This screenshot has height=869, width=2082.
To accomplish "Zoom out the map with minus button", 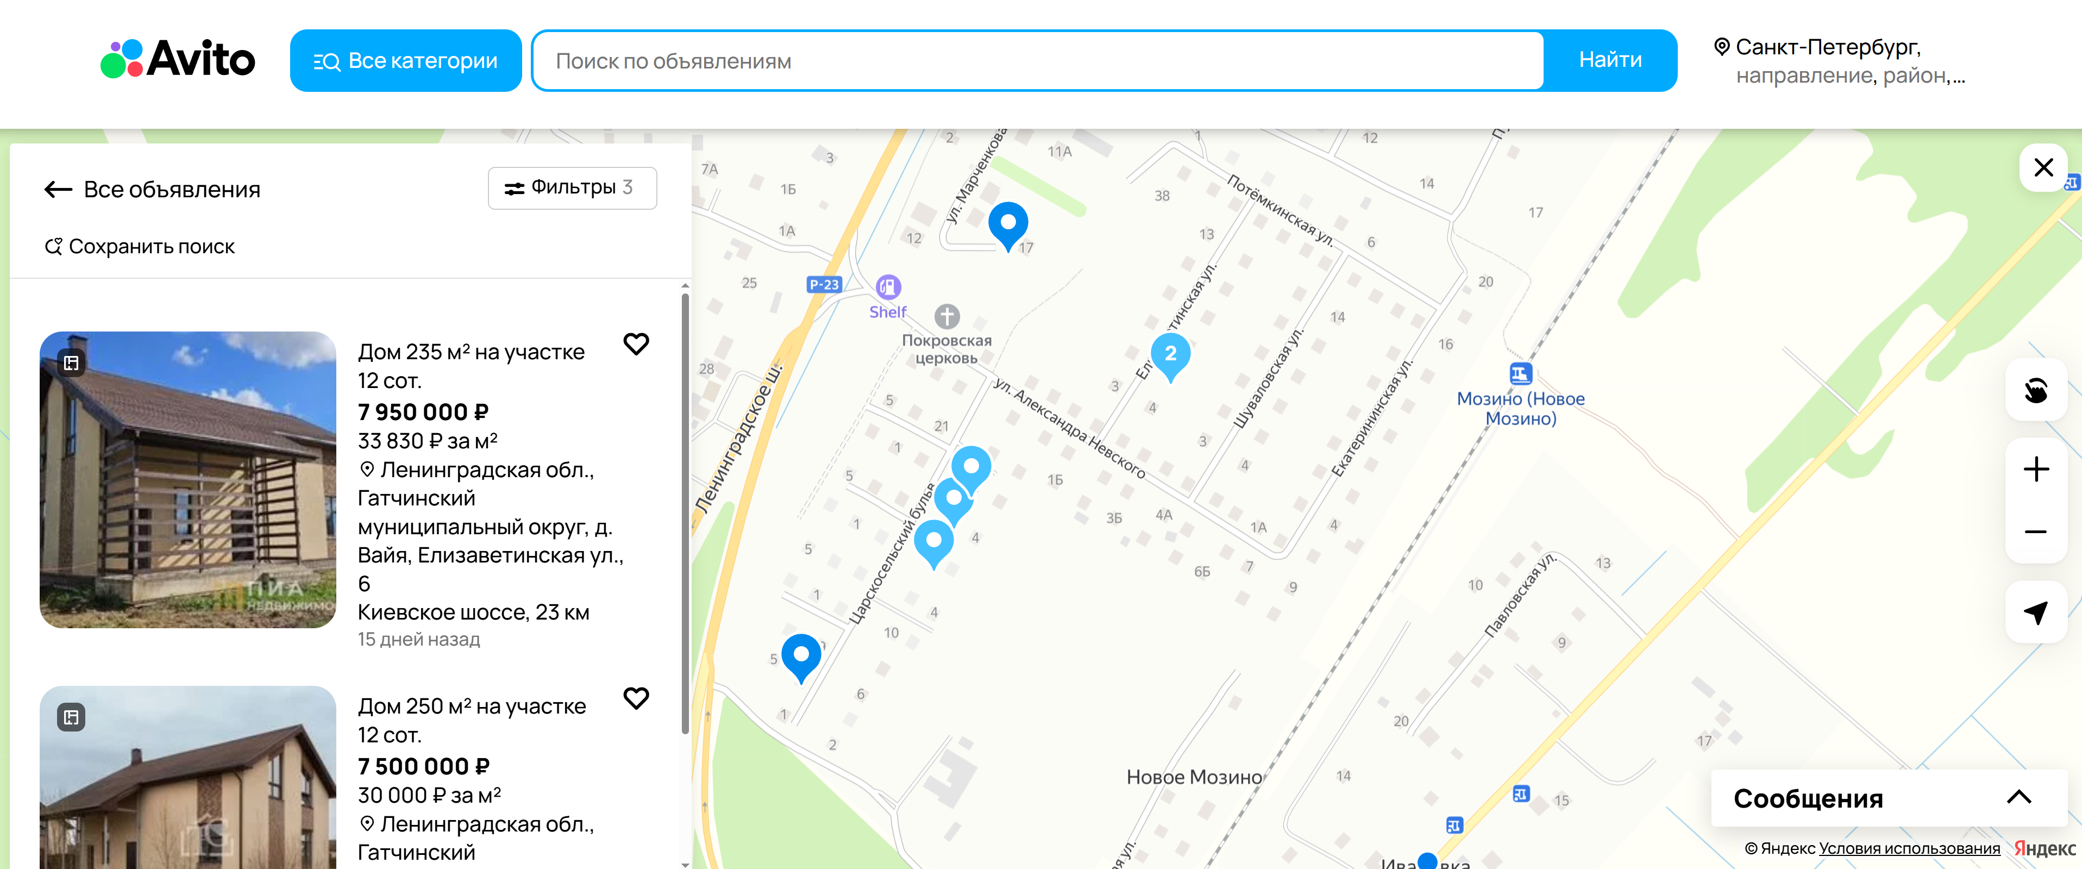I will 2035,532.
